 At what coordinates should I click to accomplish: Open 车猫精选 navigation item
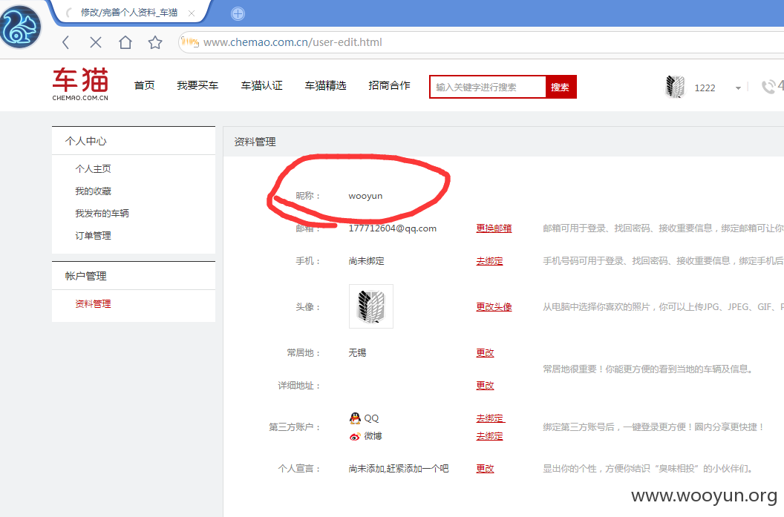(325, 85)
